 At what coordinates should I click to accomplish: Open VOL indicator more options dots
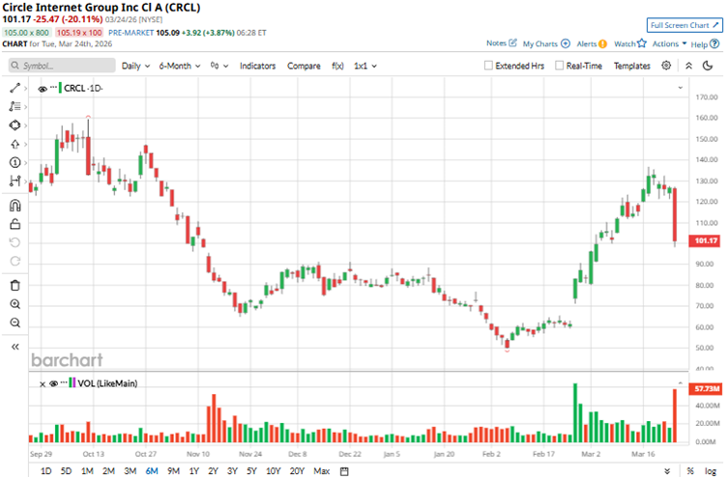coord(64,382)
